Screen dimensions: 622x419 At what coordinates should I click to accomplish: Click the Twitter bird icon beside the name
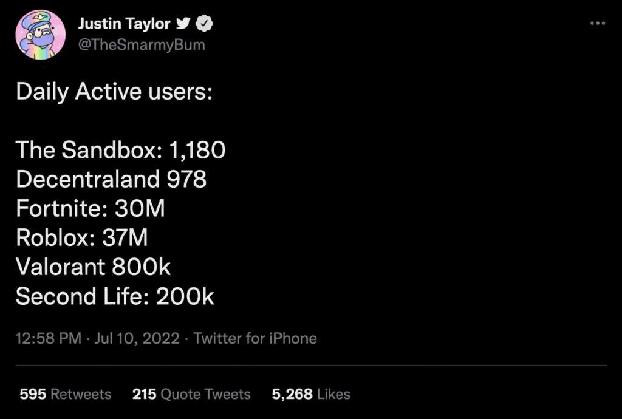pos(183,24)
